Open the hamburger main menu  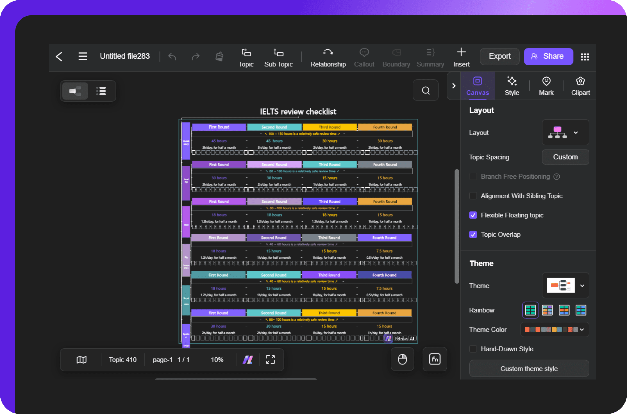click(x=83, y=56)
